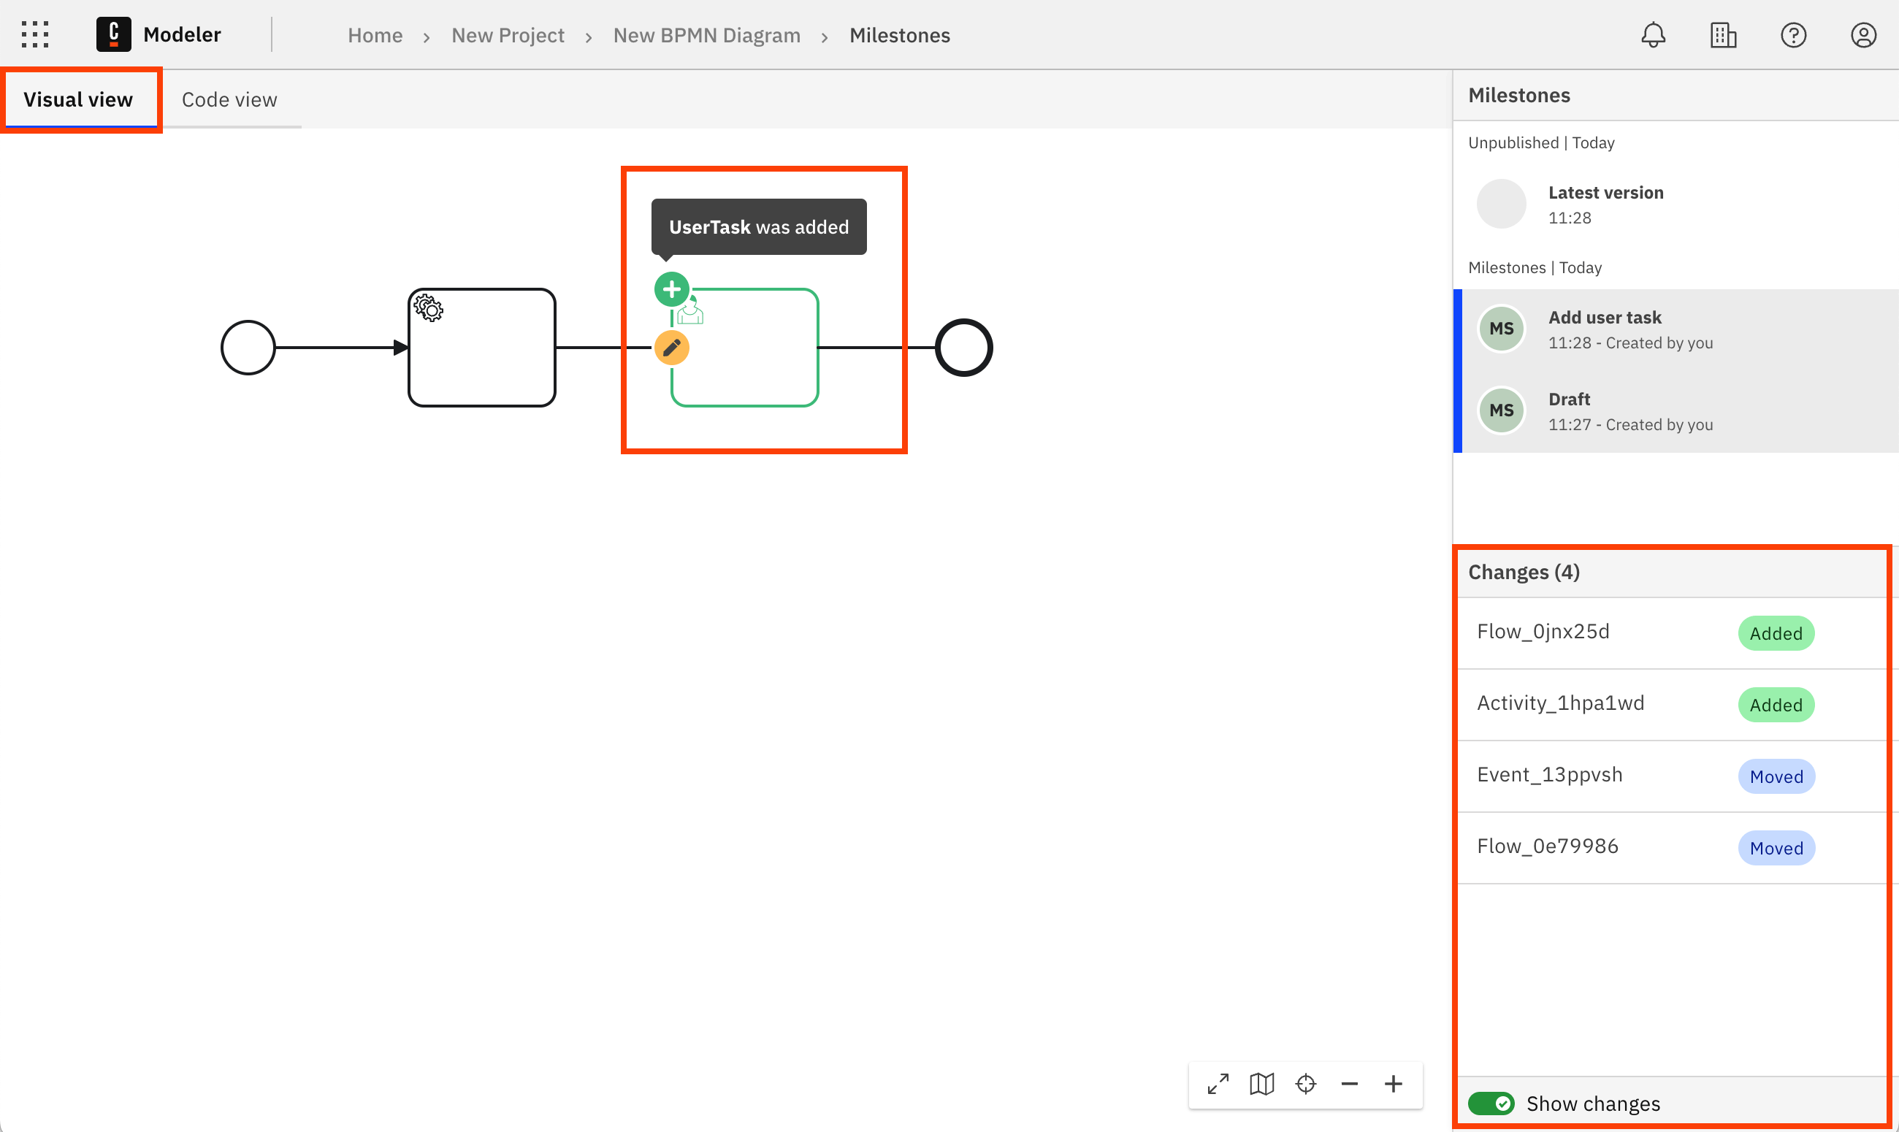Disable the Show changes switch
This screenshot has width=1899, height=1132.
click(x=1491, y=1103)
